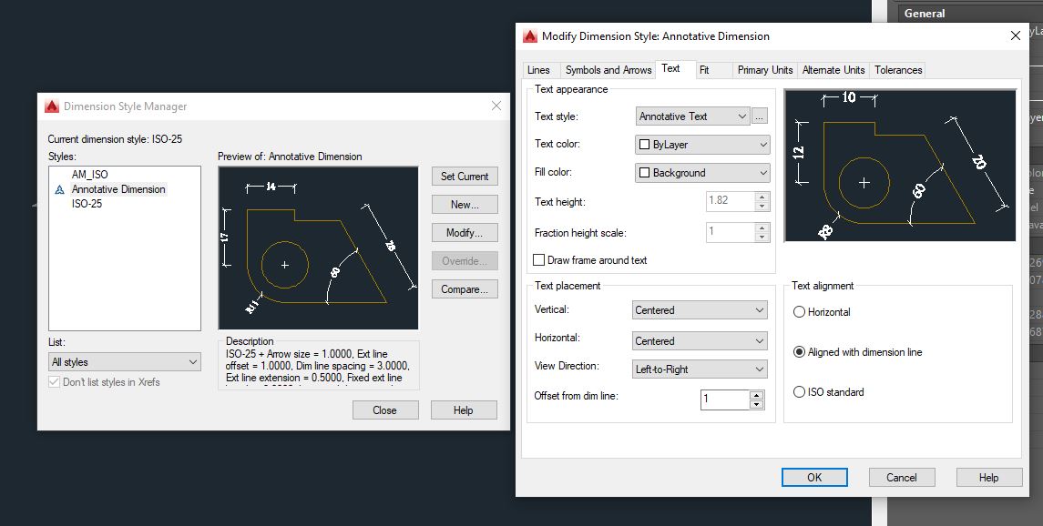Switch to the Primary Units tab
This screenshot has width=1043, height=526.
coord(763,69)
